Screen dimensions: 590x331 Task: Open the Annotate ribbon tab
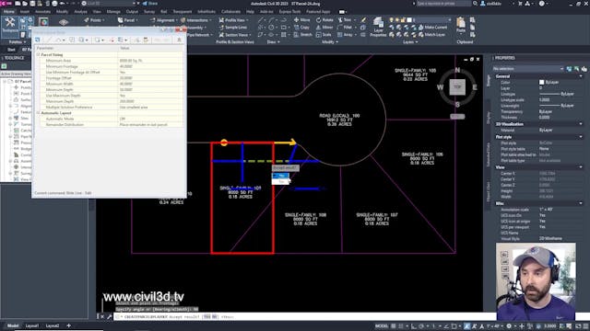click(42, 12)
